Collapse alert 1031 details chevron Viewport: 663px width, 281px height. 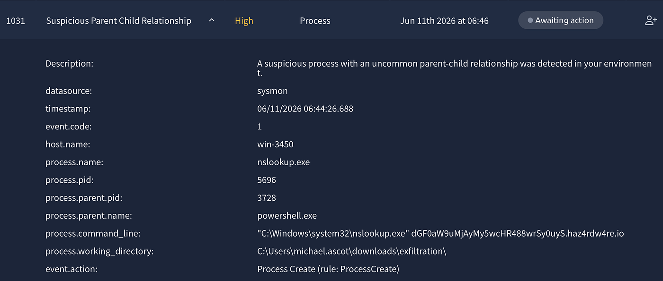pos(212,20)
